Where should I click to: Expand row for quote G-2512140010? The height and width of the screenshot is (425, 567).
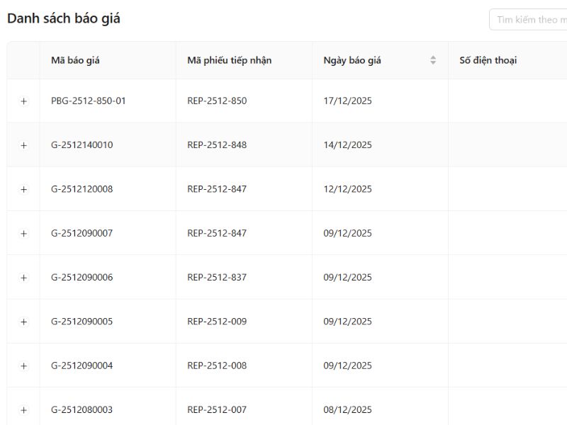coord(23,145)
